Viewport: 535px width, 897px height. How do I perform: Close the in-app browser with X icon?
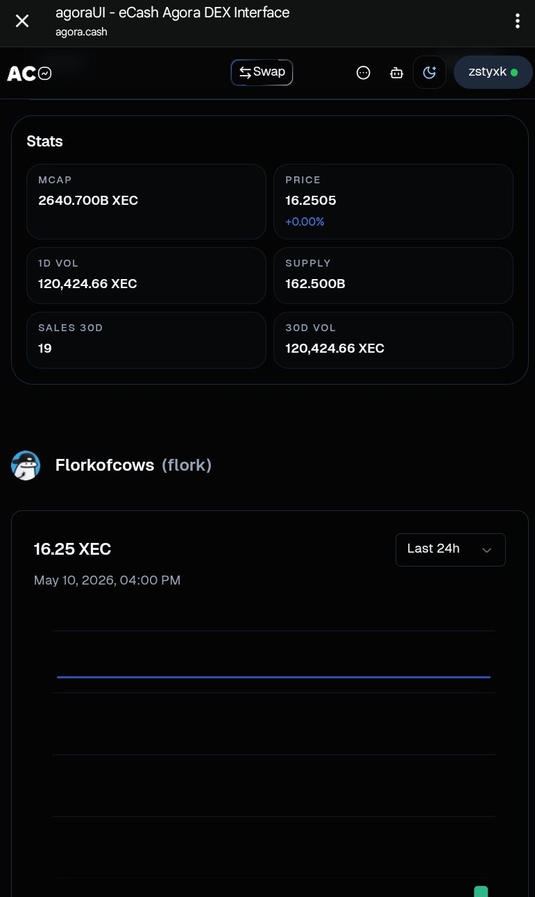coord(22,21)
